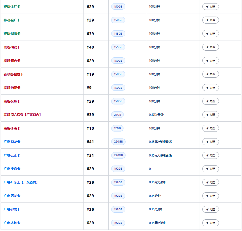Click the 145GB data badge
The image size is (242, 231).
(118, 33)
